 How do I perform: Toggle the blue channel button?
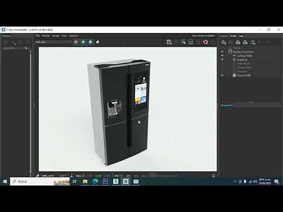click(90, 42)
